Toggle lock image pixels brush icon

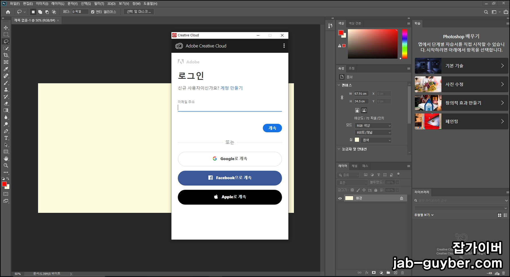358,190
